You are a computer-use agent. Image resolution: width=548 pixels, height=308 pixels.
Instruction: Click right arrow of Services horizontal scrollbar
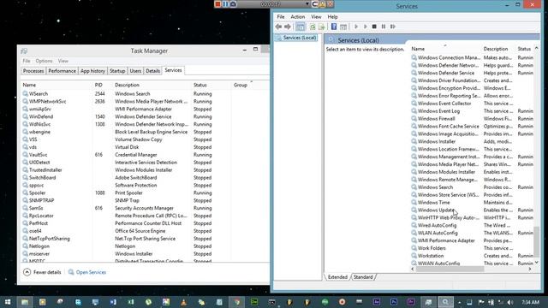tap(530, 269)
